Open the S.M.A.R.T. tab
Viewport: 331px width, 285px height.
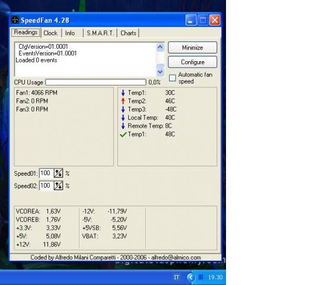pyautogui.click(x=100, y=33)
